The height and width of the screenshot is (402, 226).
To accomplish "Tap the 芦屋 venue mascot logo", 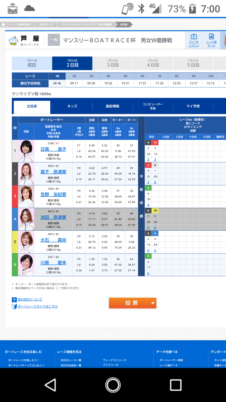I will 13,41.
